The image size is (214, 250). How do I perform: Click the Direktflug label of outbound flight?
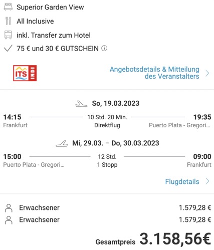tap(107, 125)
